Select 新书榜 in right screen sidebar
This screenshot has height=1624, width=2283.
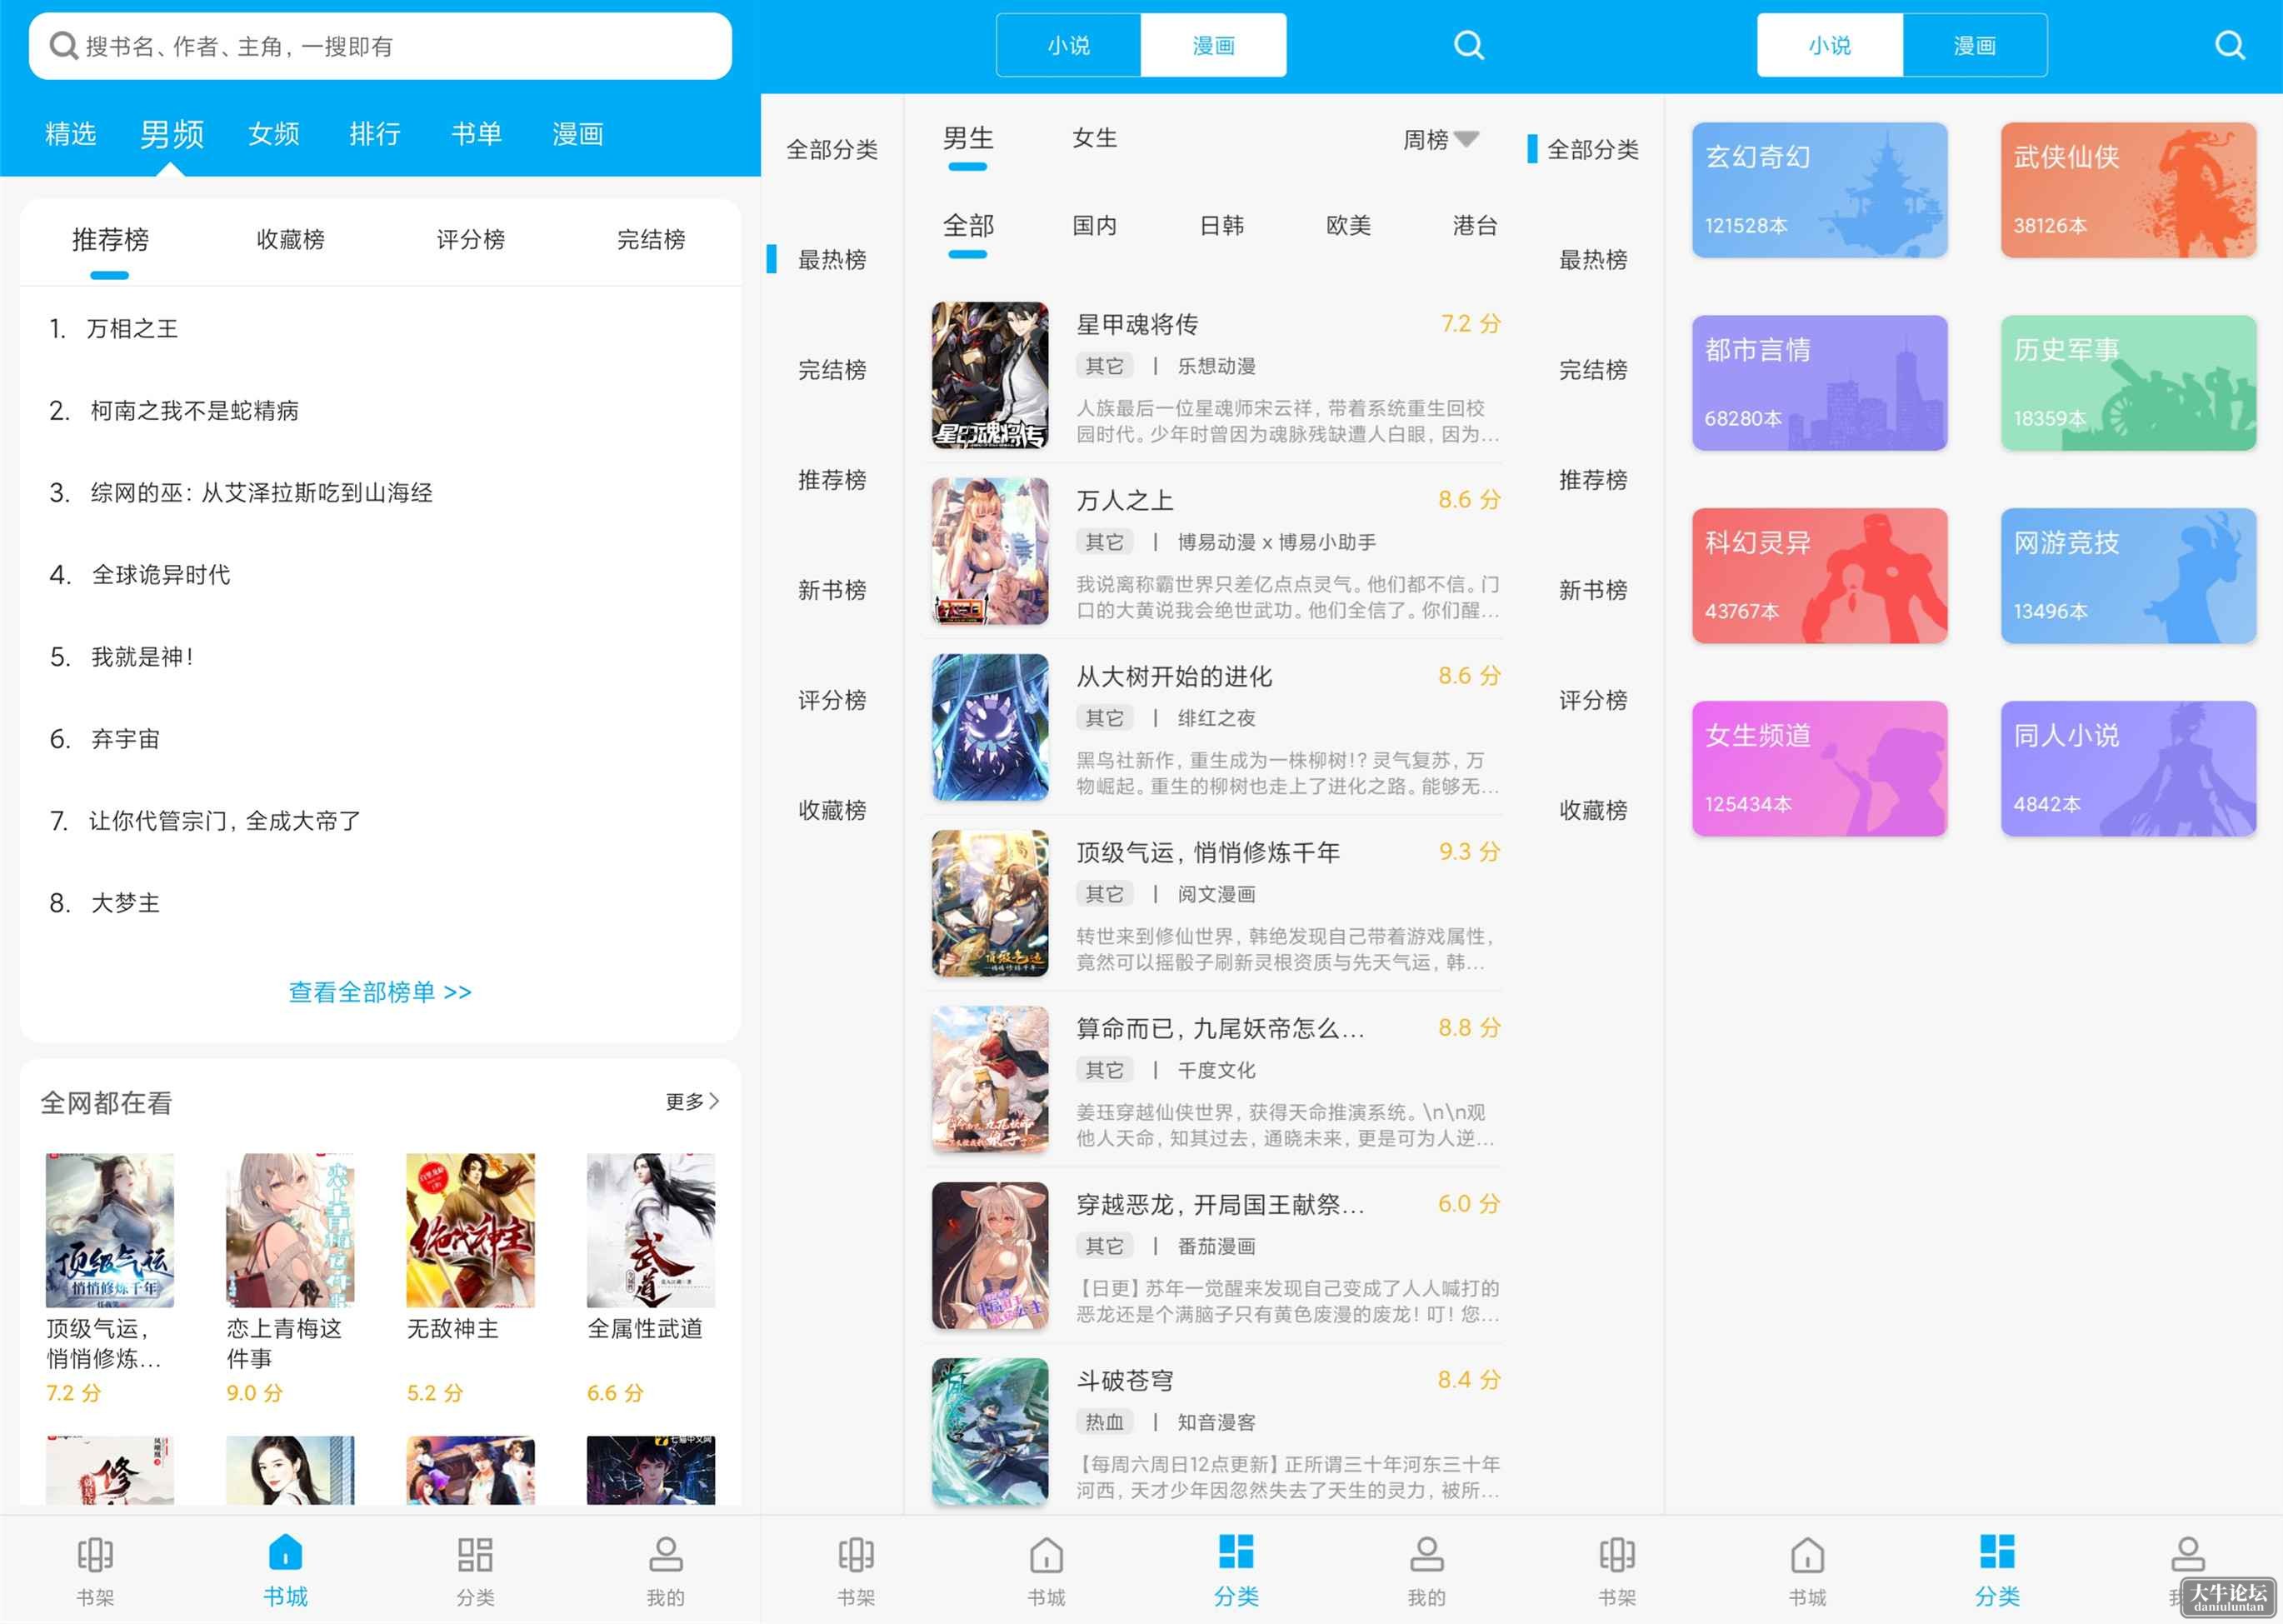pos(1593,590)
